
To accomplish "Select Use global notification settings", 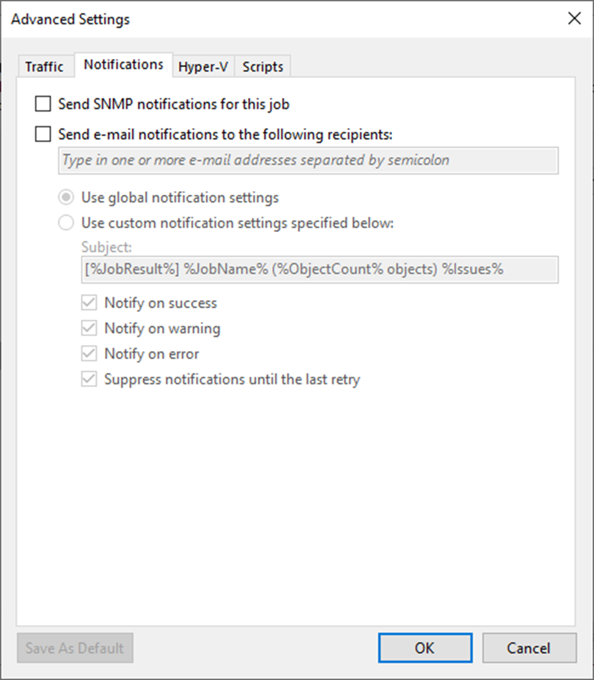I will coord(66,198).
